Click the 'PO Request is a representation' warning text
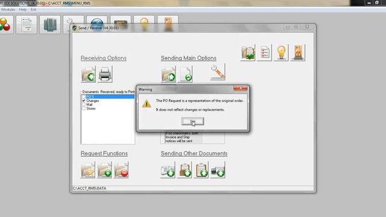 pyautogui.click(x=200, y=101)
